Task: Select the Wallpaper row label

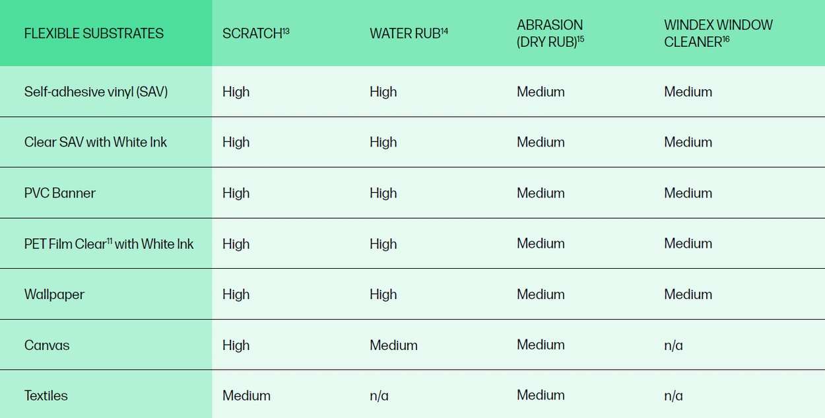Action: point(54,295)
